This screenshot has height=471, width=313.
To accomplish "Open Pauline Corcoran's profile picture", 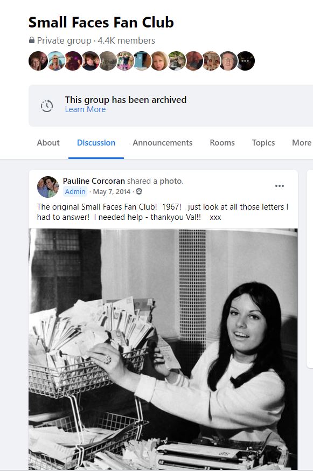I will (48, 187).
